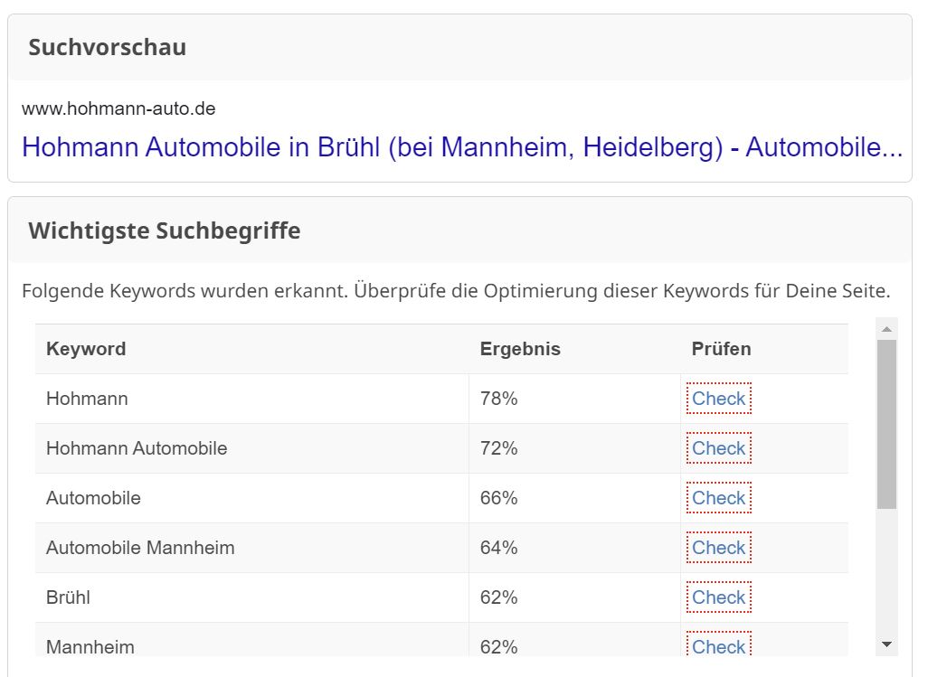
Task: Click the Ergebnis column header
Action: 520,349
